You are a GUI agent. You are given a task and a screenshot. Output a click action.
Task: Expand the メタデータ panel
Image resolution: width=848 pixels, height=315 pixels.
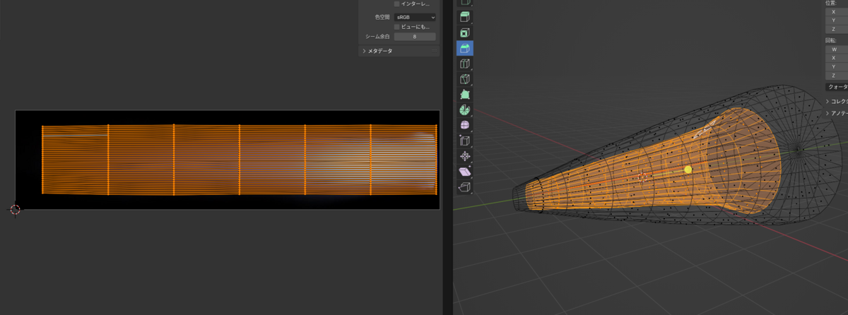399,51
